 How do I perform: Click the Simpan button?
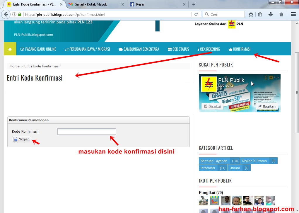[21, 139]
